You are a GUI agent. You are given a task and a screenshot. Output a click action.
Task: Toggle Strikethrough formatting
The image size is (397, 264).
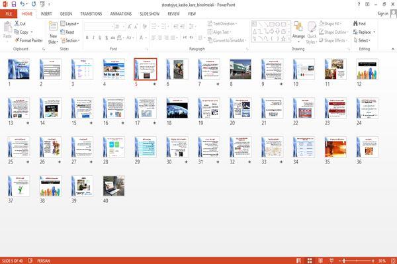112,38
